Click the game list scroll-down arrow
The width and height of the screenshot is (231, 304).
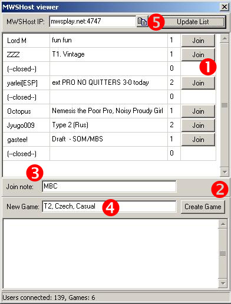(x=225, y=172)
